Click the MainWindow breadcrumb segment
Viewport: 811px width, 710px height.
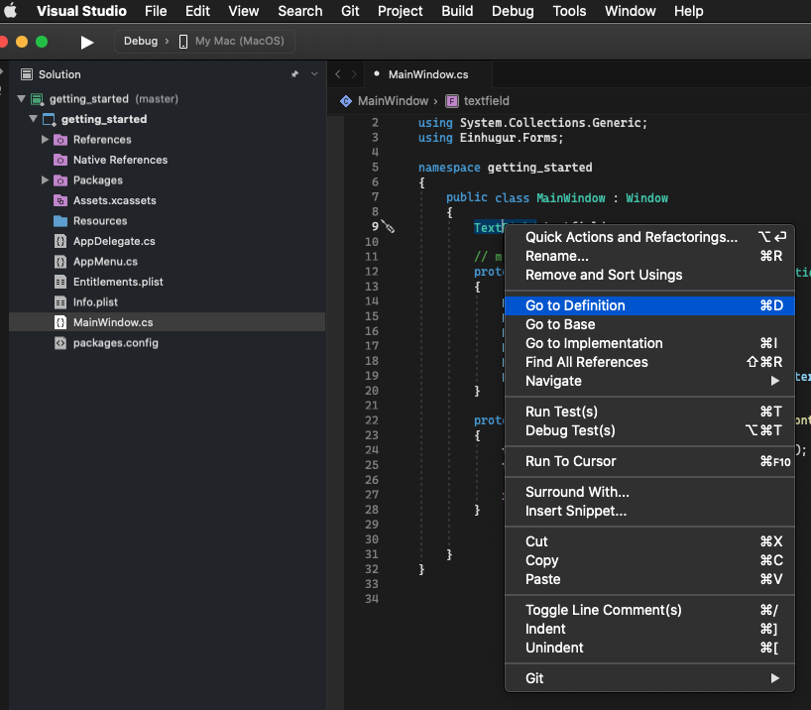pos(393,101)
